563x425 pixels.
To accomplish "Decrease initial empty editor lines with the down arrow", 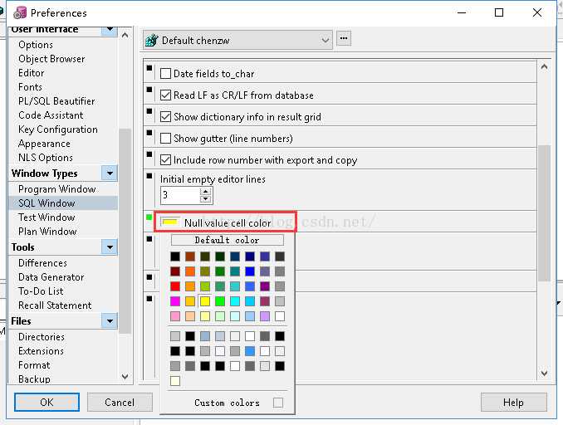I will [206, 199].
